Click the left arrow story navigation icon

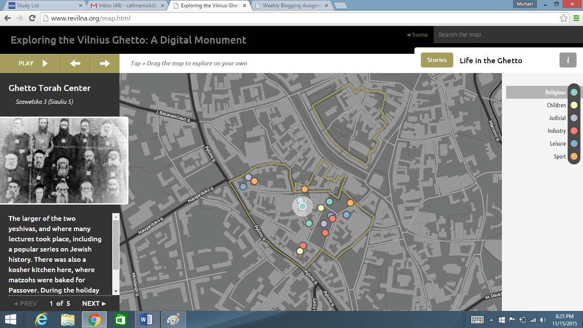tap(75, 64)
